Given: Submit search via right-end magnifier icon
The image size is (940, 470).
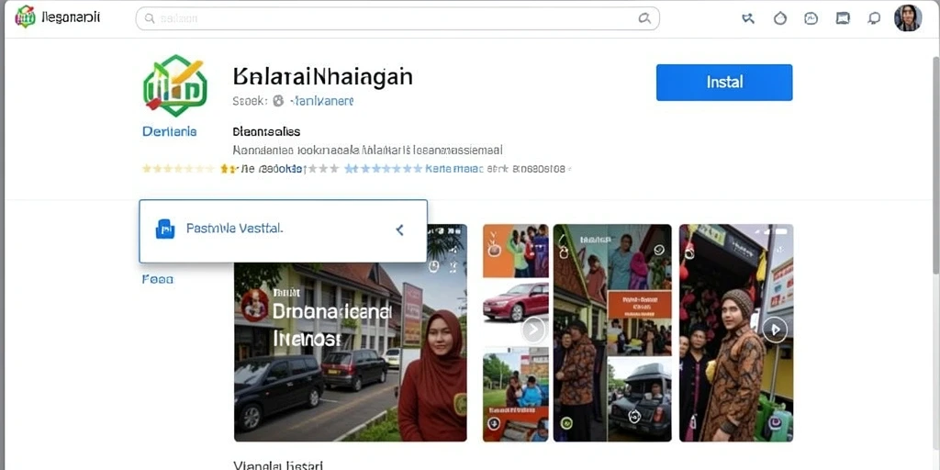Looking at the screenshot, I should click(644, 18).
